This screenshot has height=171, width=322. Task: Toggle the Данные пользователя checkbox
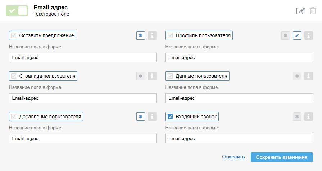pyautogui.click(x=171, y=76)
